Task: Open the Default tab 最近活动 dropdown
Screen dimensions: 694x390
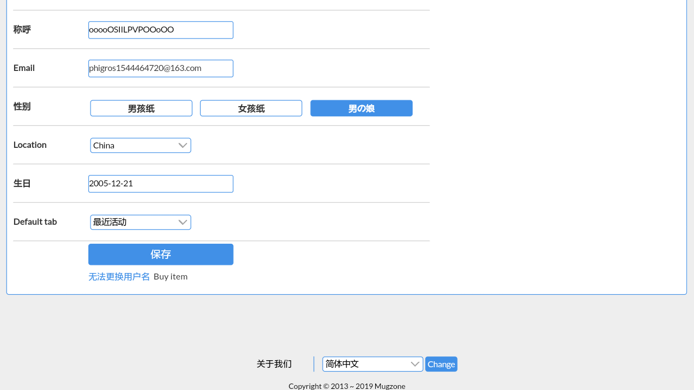Action: 140,222
